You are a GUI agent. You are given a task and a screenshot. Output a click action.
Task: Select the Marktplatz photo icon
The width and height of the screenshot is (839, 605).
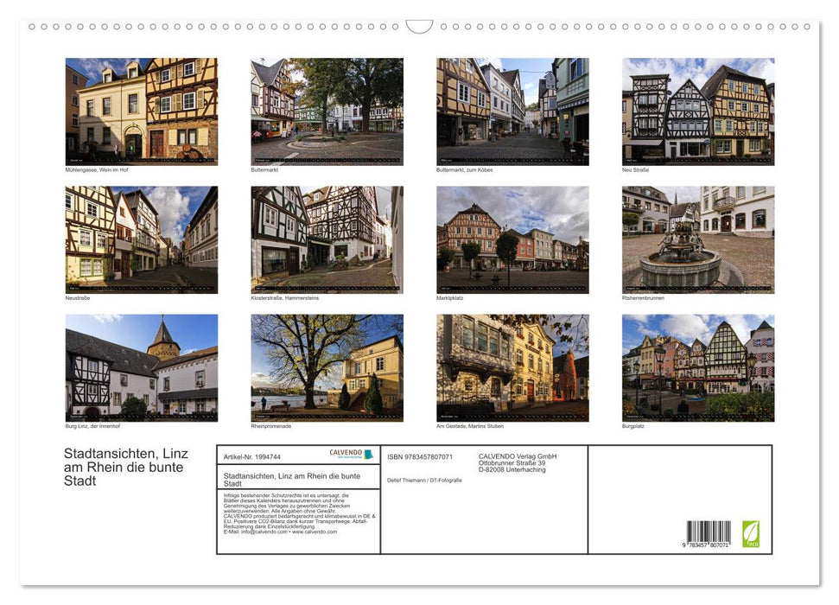[512, 239]
